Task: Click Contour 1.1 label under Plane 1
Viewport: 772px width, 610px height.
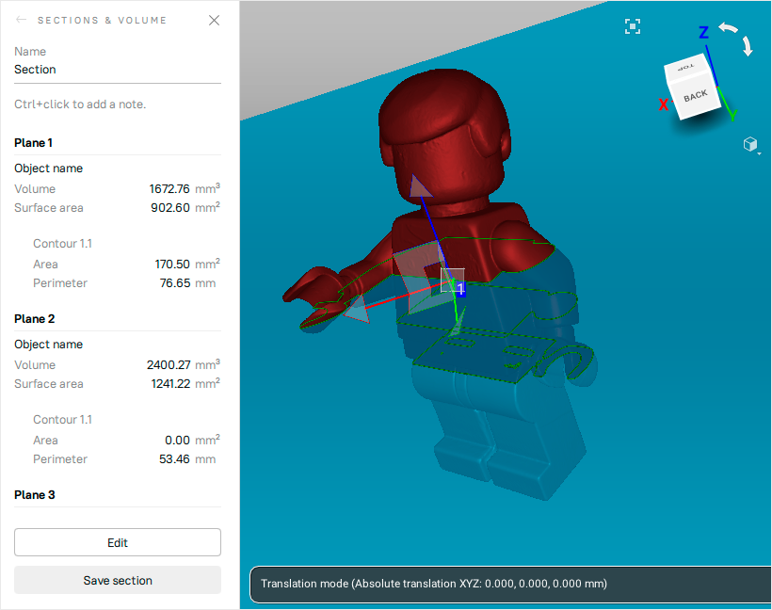Action: 62,244
